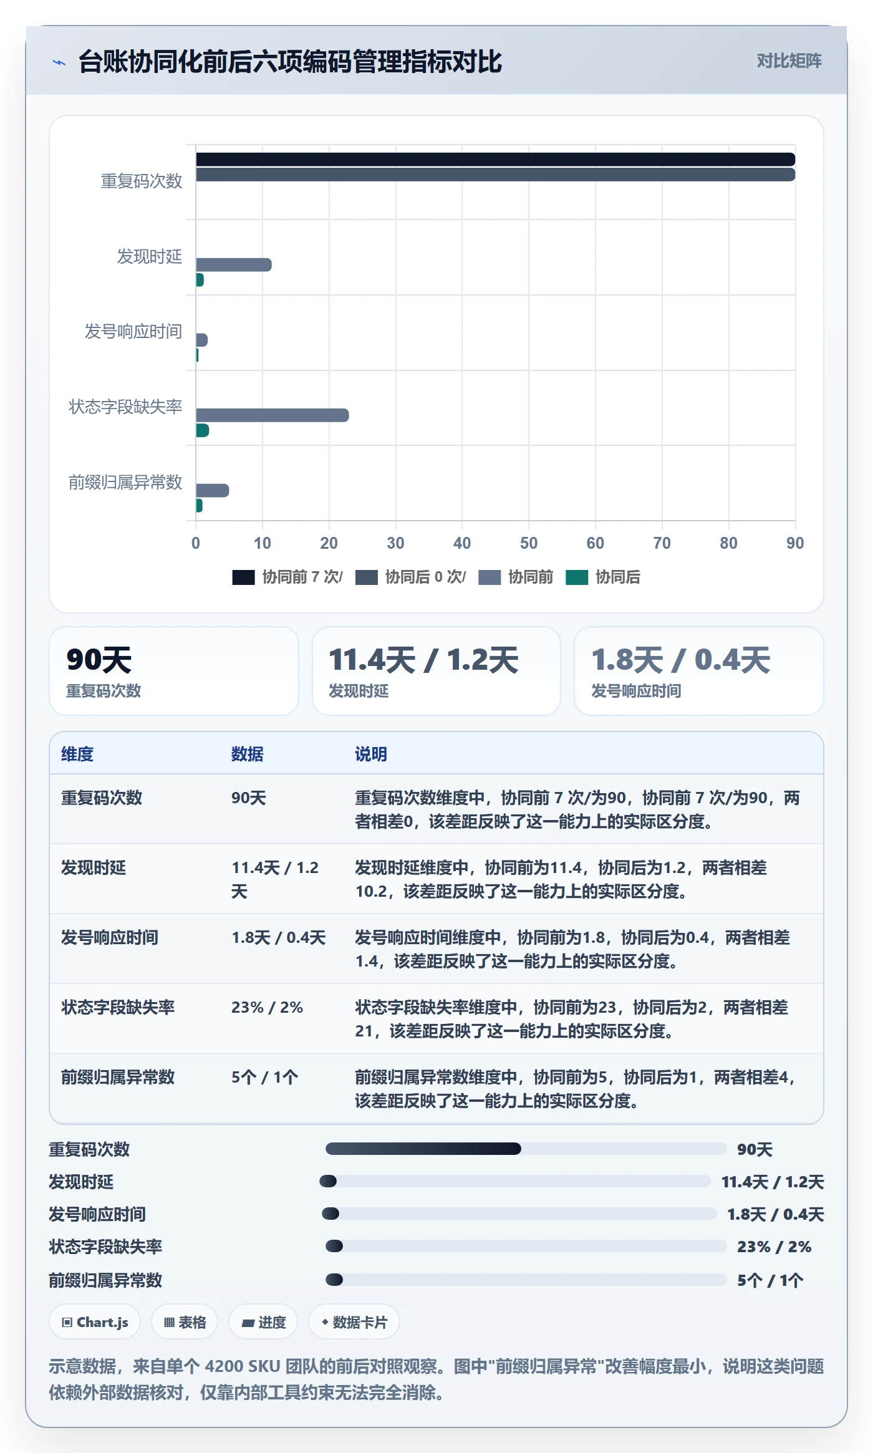This screenshot has height=1453, width=873.
Task: Click the 发现时延 table row label
Action: (x=94, y=867)
